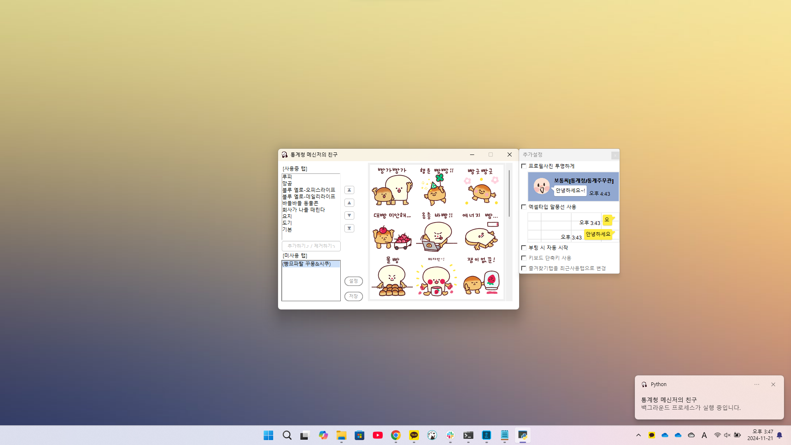Open Google Chrome from taskbar

click(395, 435)
